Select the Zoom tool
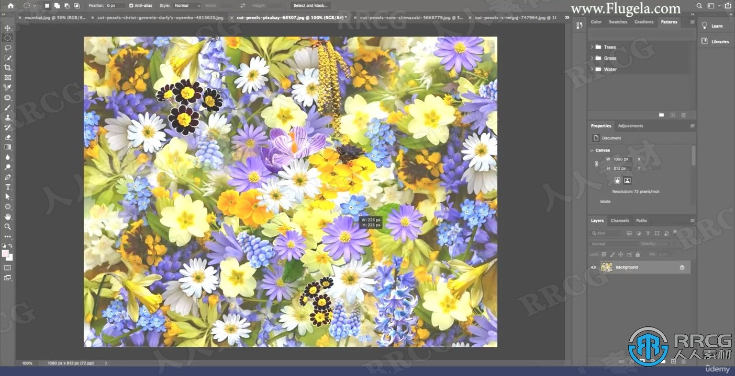 7,227
